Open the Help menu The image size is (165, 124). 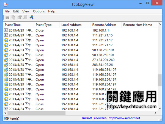pos(52,11)
